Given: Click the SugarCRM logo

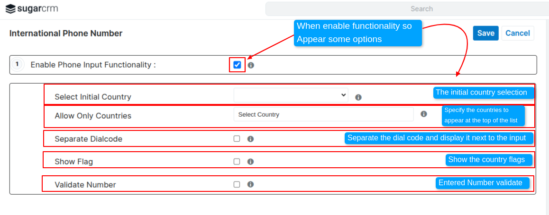Looking at the screenshot, I should pyautogui.click(x=32, y=9).
